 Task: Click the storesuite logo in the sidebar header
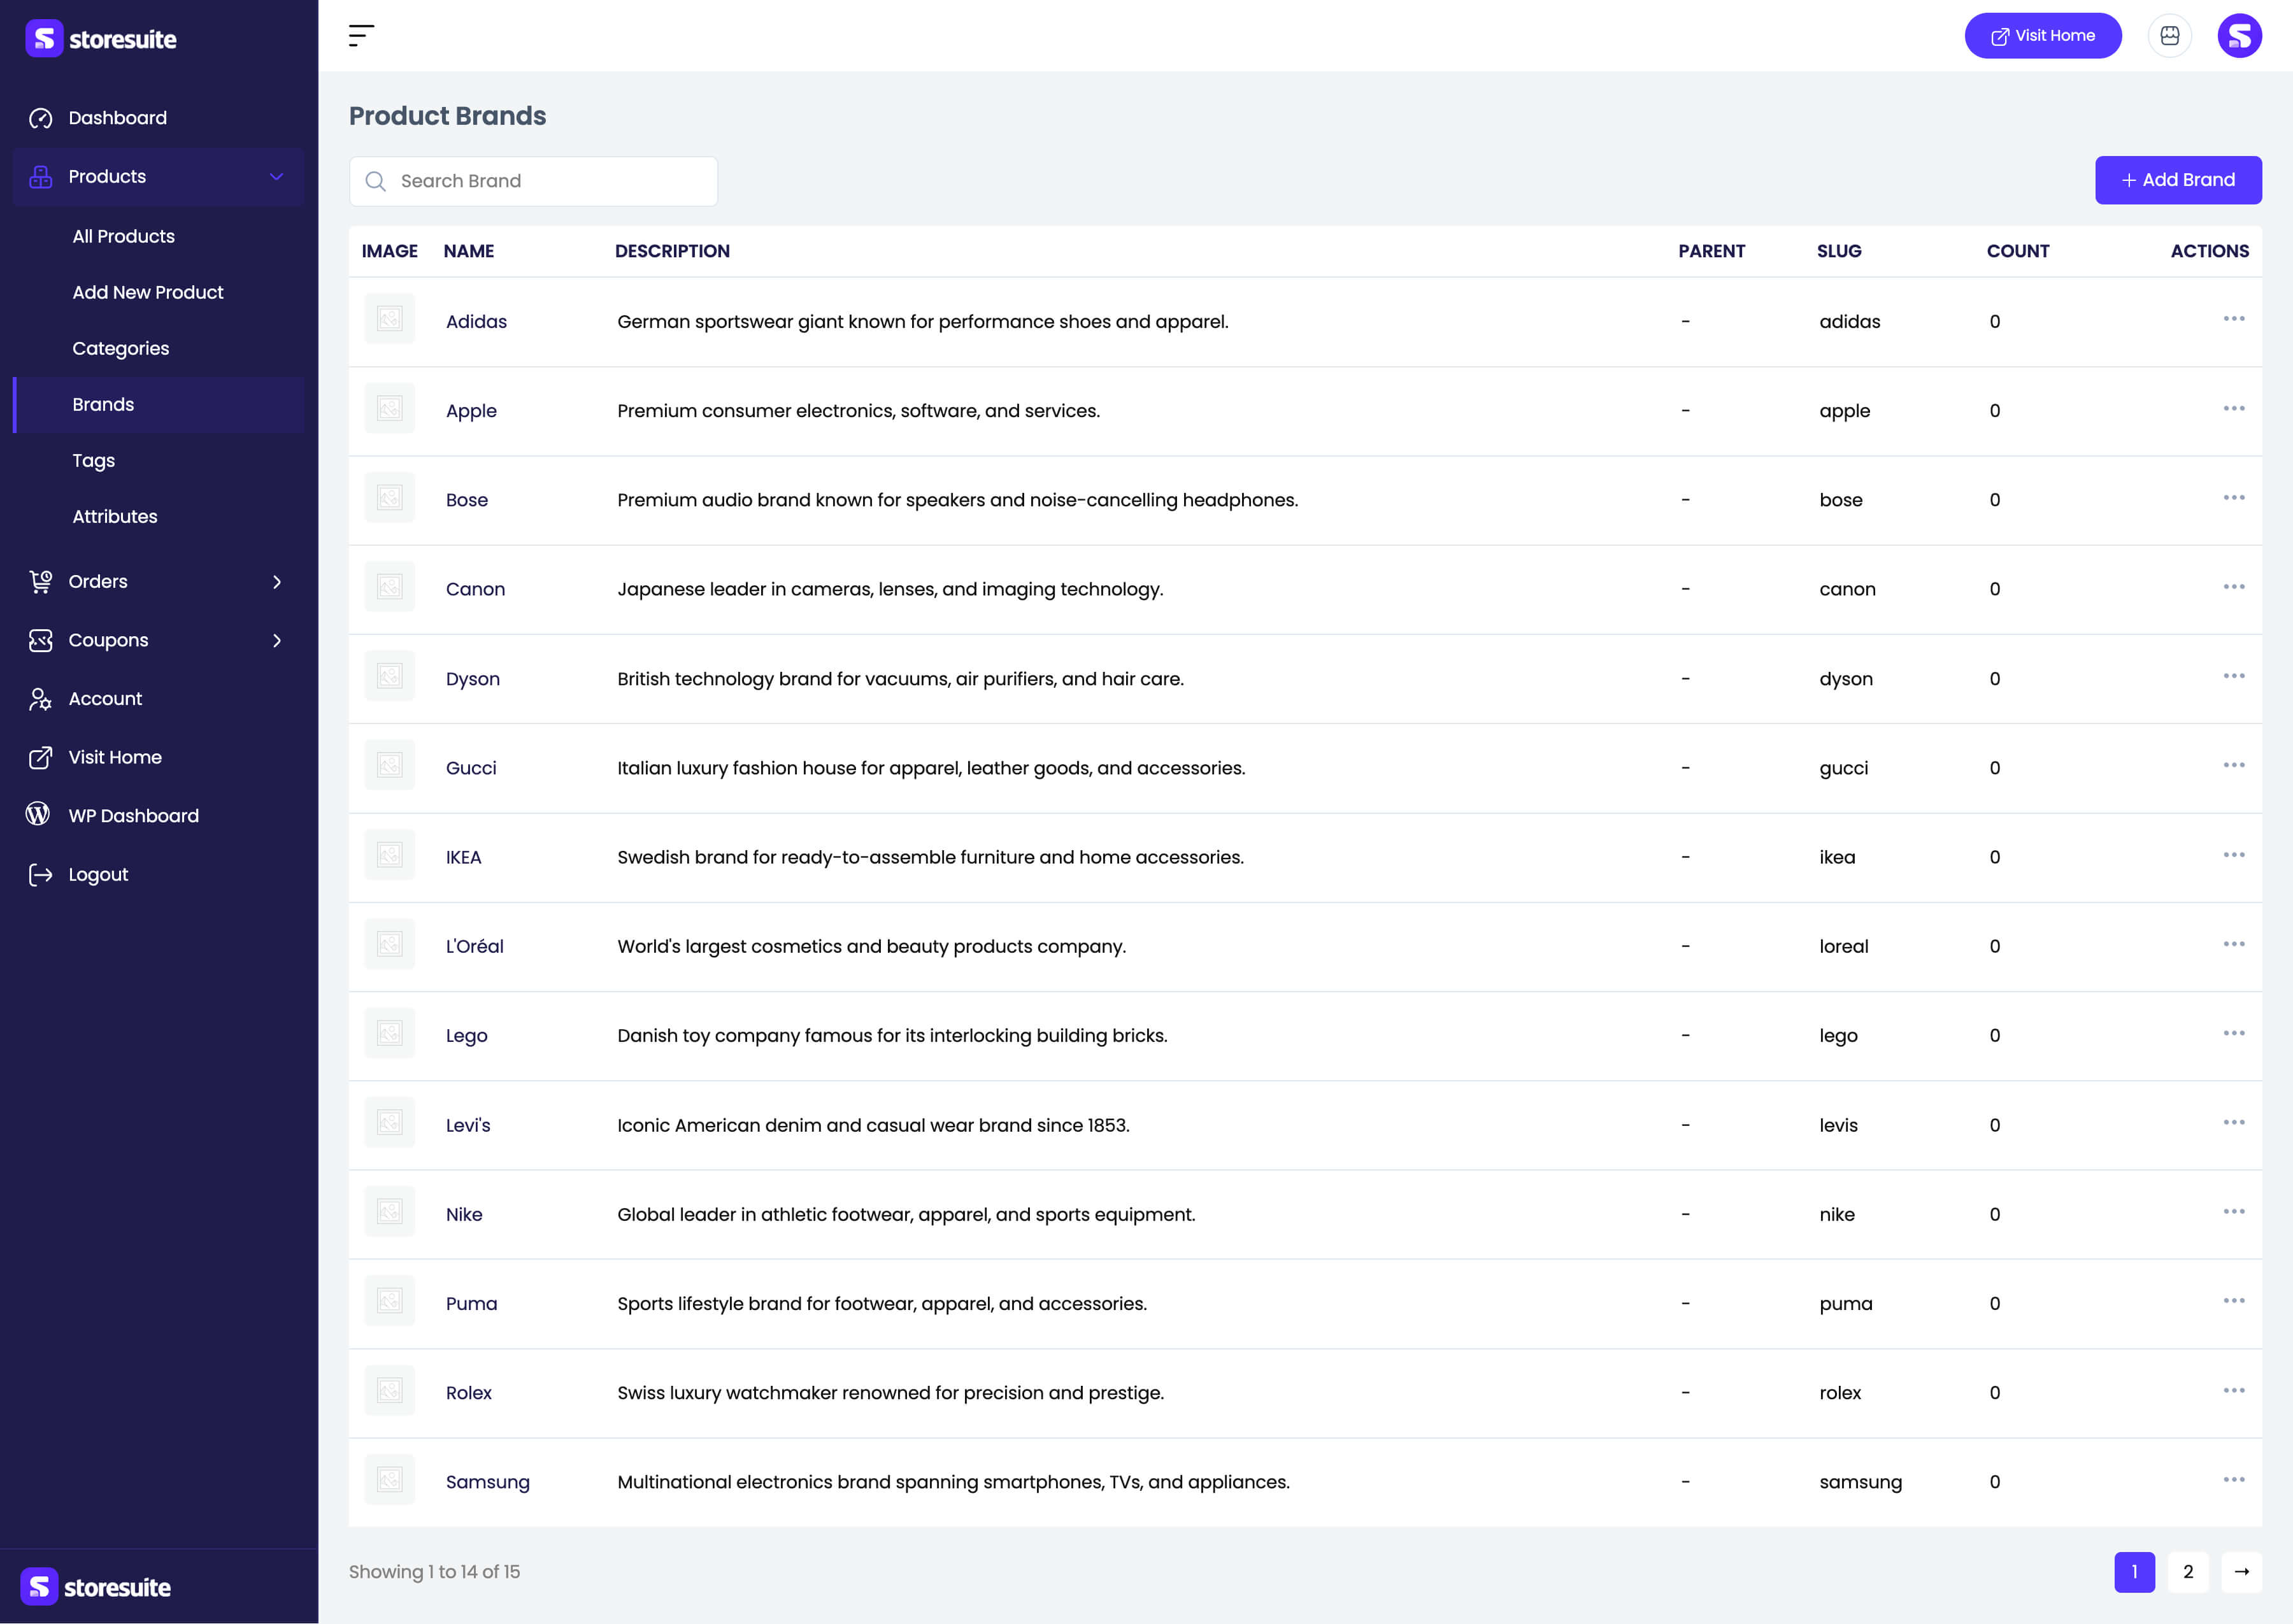pos(101,39)
